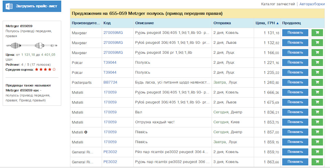Open Авторазборки link

[x=312, y=4]
